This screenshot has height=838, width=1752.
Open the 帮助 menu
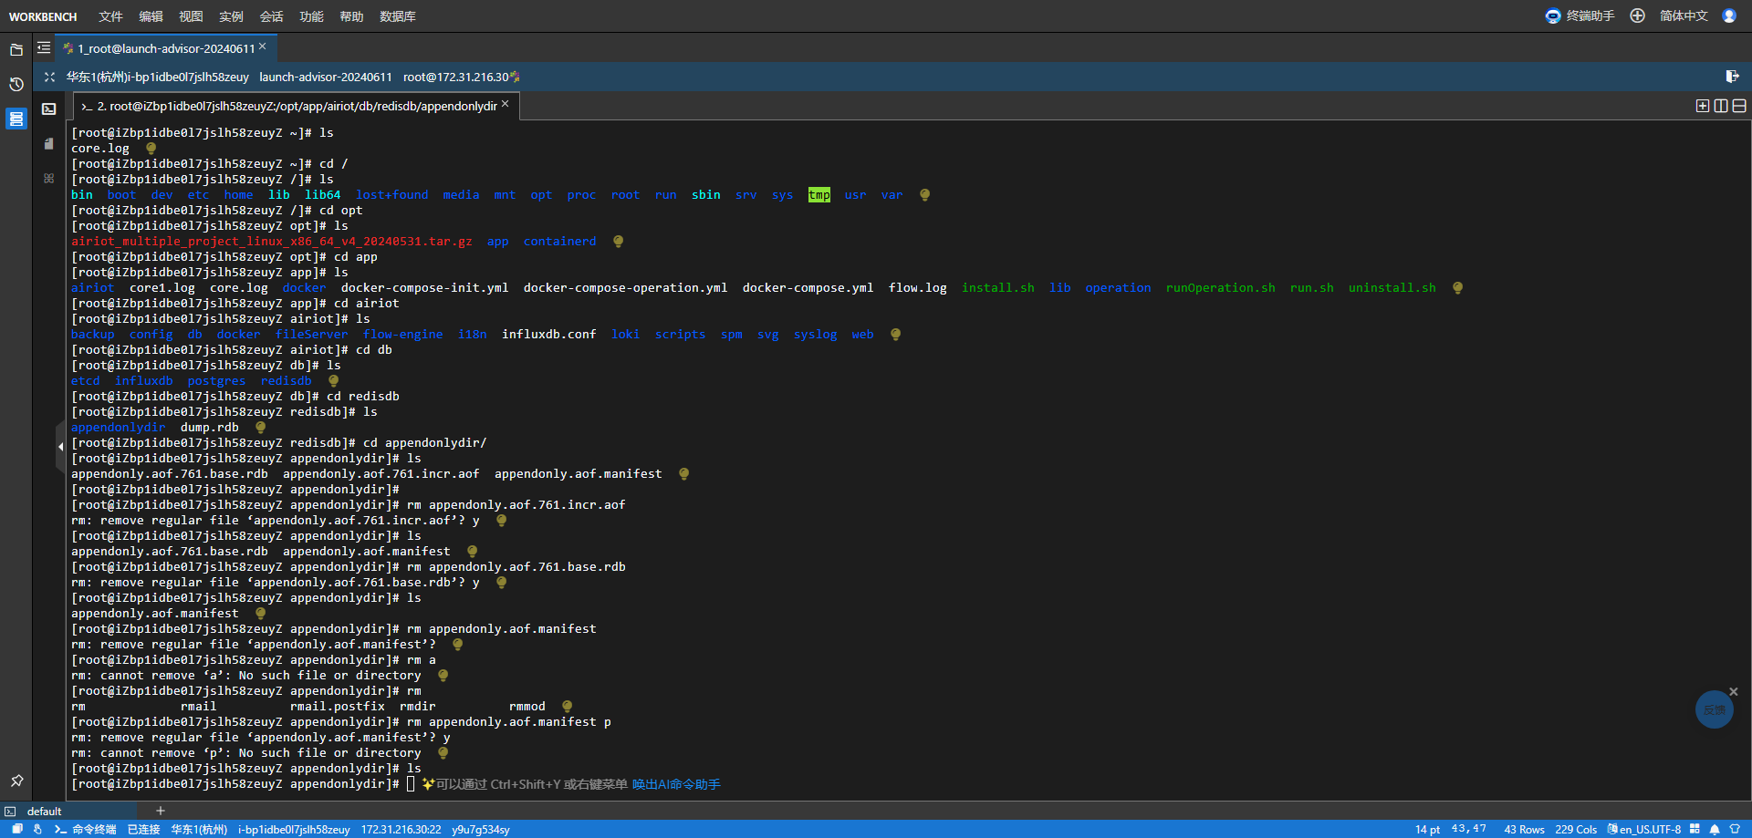click(351, 16)
